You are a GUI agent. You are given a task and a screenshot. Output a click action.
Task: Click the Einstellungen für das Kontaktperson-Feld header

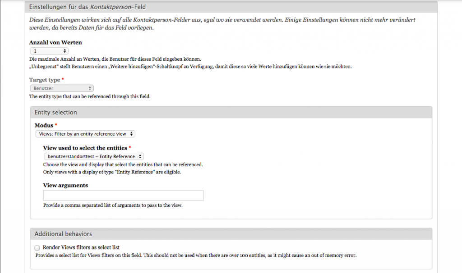87,7
